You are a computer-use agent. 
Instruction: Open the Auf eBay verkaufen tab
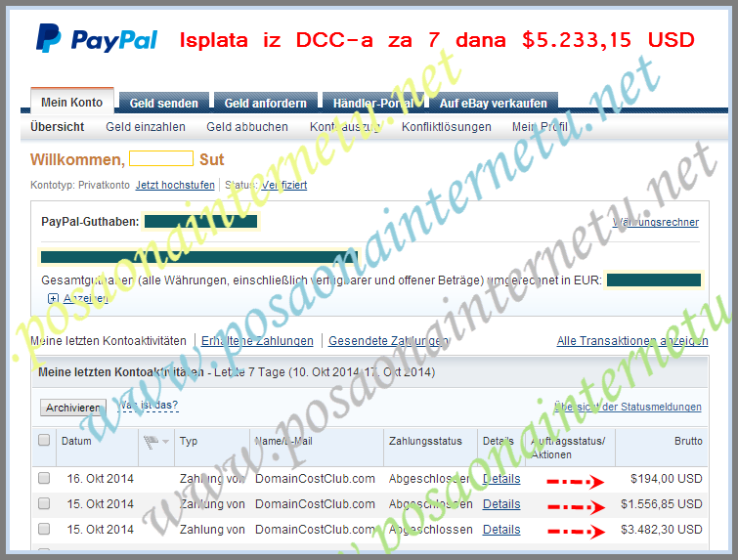coord(494,103)
